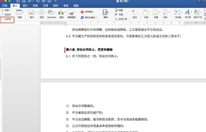The image size is (206, 132).
Task: Click paragraph 5.6 甲方随生产经营状况
Action: (x=124, y=36)
